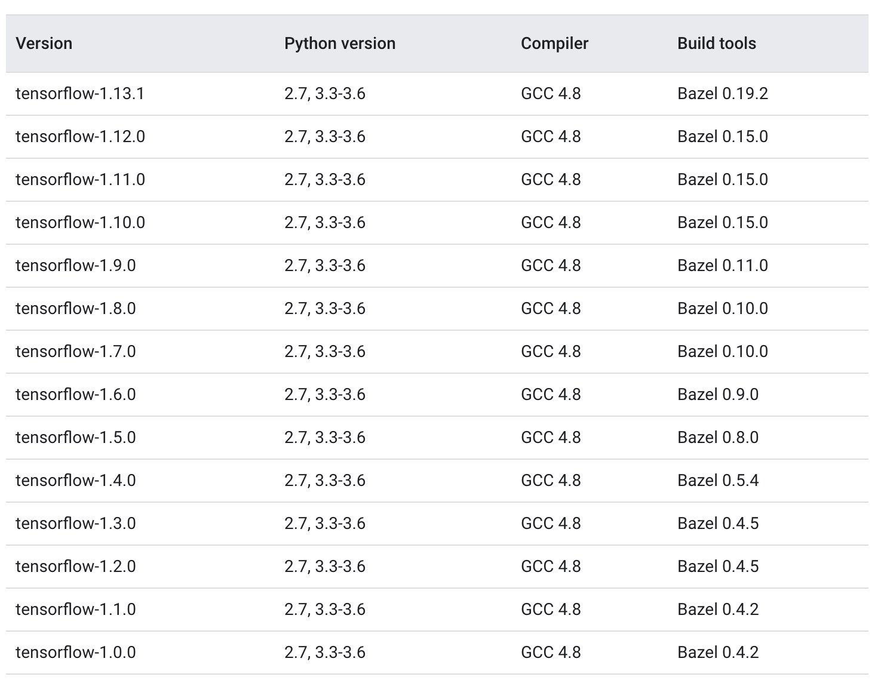Screen dimensions: 884x683
Task: Click Bazel 0.4.5 in tensorflow-1.2.0 row
Action: pos(718,567)
